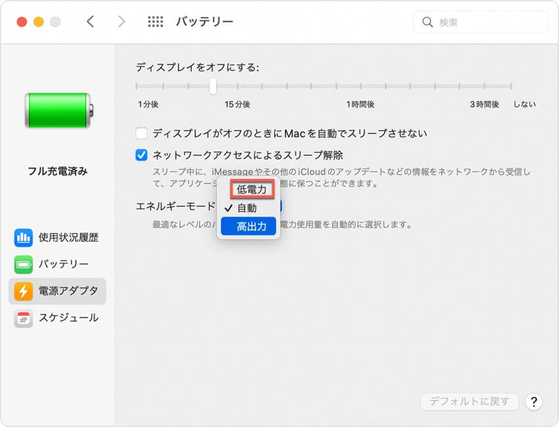Uncheck ネットワークアクセスによるスリープ解除 checkbox
Image resolution: width=559 pixels, height=427 pixels.
141,155
